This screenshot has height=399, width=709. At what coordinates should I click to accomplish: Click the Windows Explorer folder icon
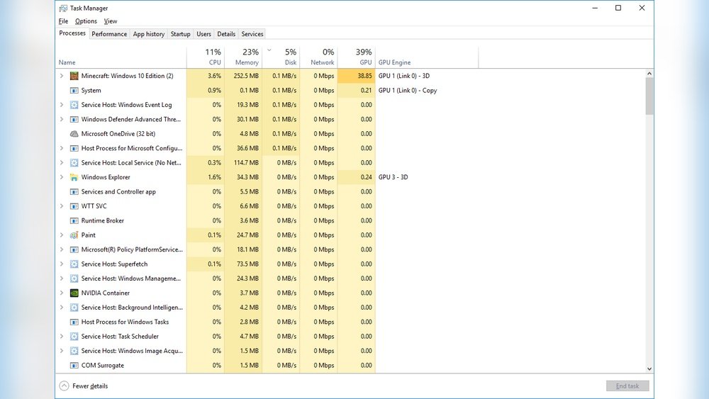(74, 177)
